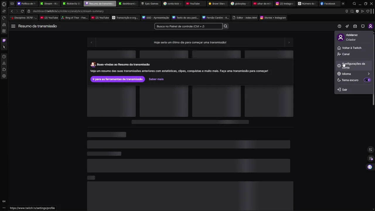Show next tip with right chevron
The image size is (375, 211).
[x=289, y=42]
